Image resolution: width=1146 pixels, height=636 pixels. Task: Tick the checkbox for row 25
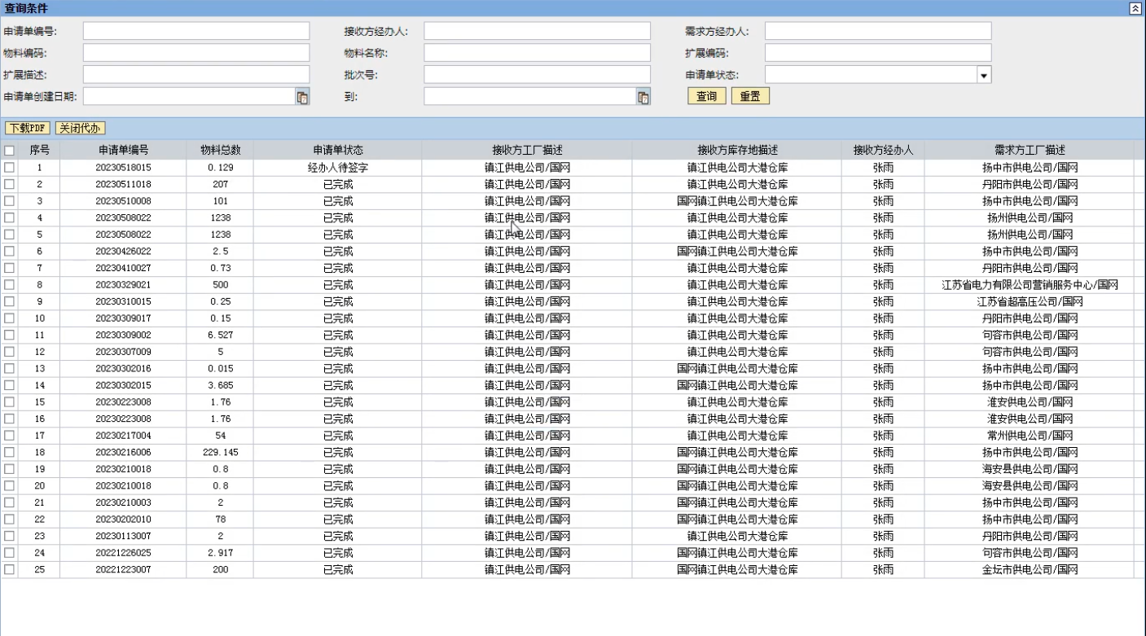coord(10,570)
